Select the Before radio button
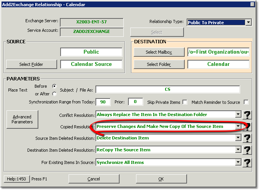The width and height of the screenshot is (259, 190). [54, 86]
